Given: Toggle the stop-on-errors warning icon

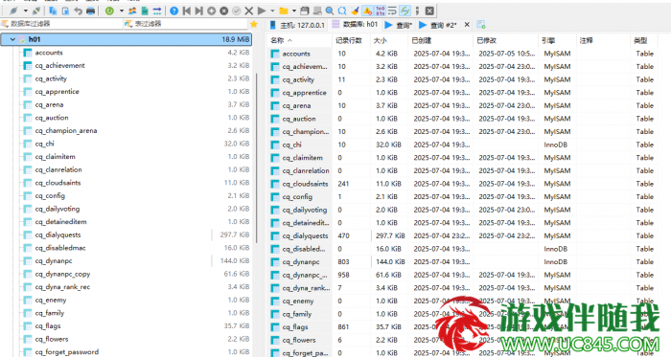Looking at the screenshot, I should [x=367, y=11].
